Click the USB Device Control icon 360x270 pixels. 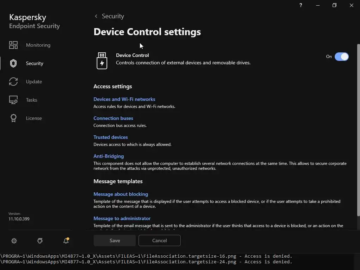click(102, 60)
